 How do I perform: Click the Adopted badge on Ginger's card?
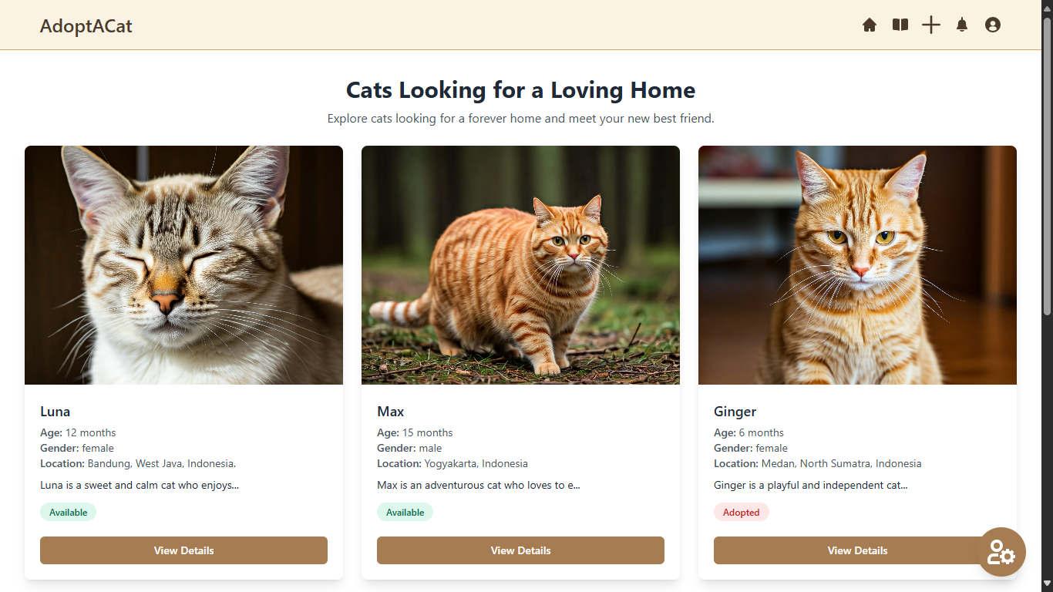(742, 511)
